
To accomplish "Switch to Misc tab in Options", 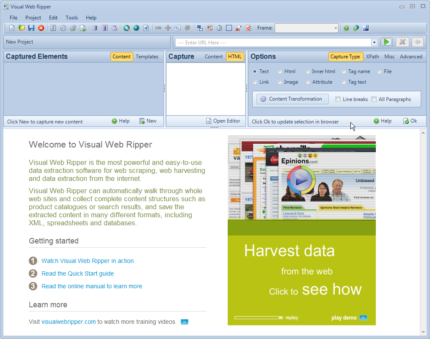I will (389, 57).
